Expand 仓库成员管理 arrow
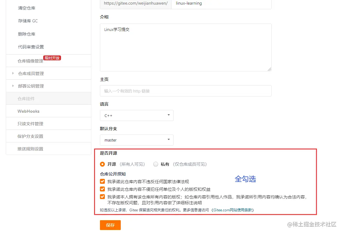Viewport: 343px width, 234px height. tap(13, 74)
